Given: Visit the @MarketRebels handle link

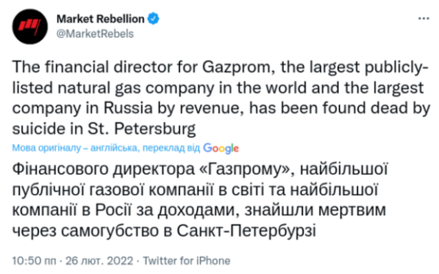Looking at the screenshot, I should coord(94,34).
